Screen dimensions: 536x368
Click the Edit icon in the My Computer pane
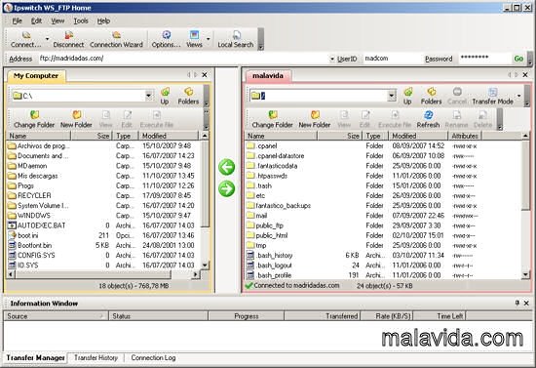pyautogui.click(x=127, y=119)
